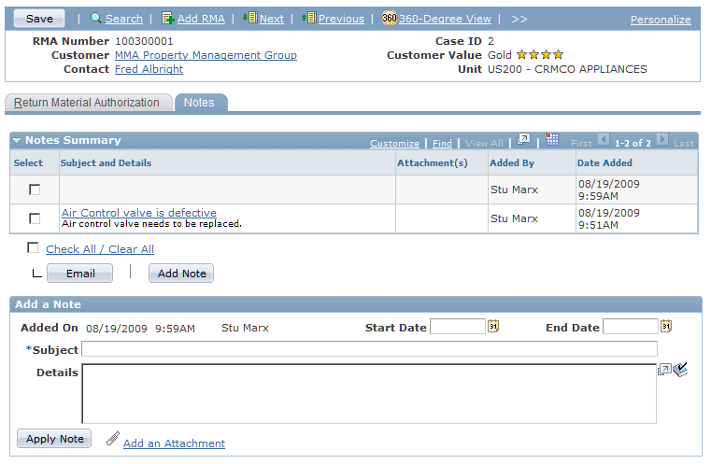
Task: Open the MMA Property Management Group link
Action: pyautogui.click(x=206, y=55)
